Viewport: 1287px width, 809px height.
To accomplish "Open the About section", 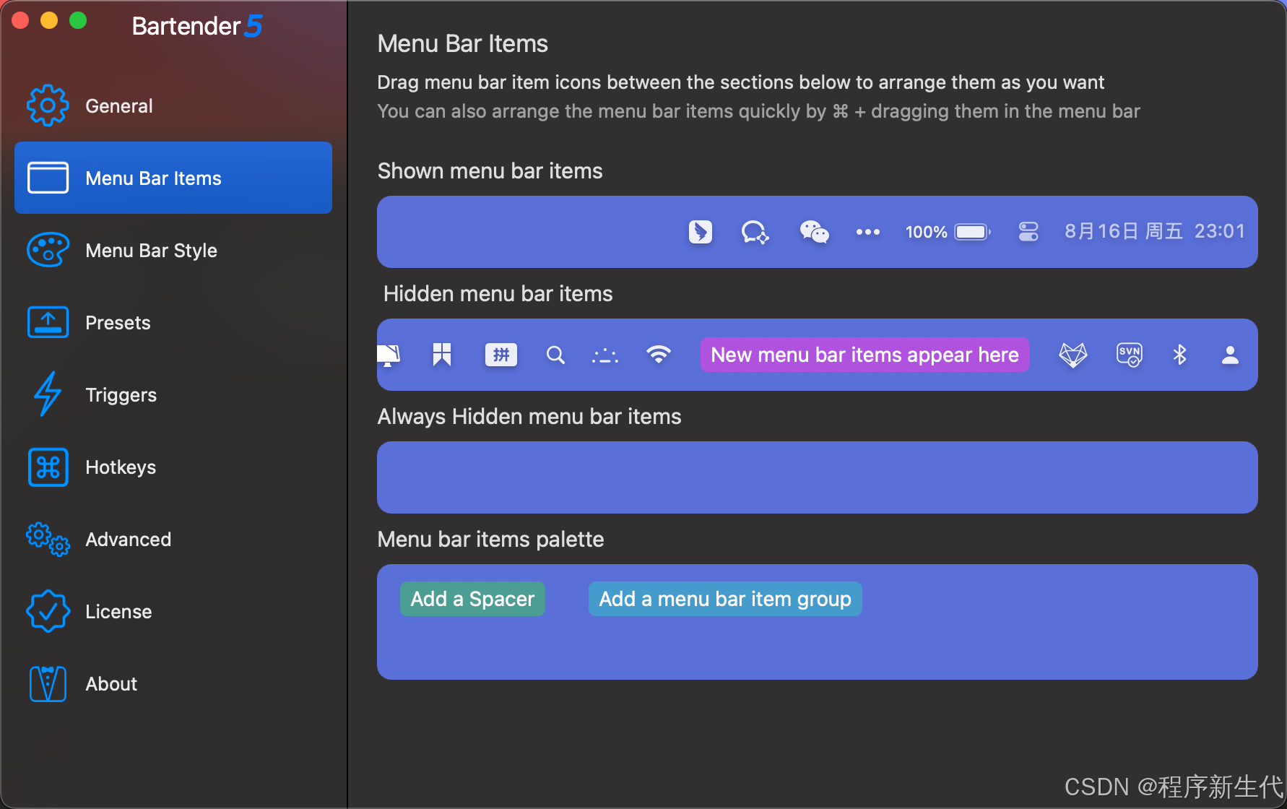I will 173,683.
